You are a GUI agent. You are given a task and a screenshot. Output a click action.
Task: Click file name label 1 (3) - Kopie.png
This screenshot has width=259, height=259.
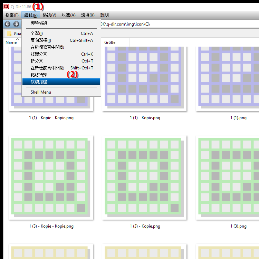(145, 226)
